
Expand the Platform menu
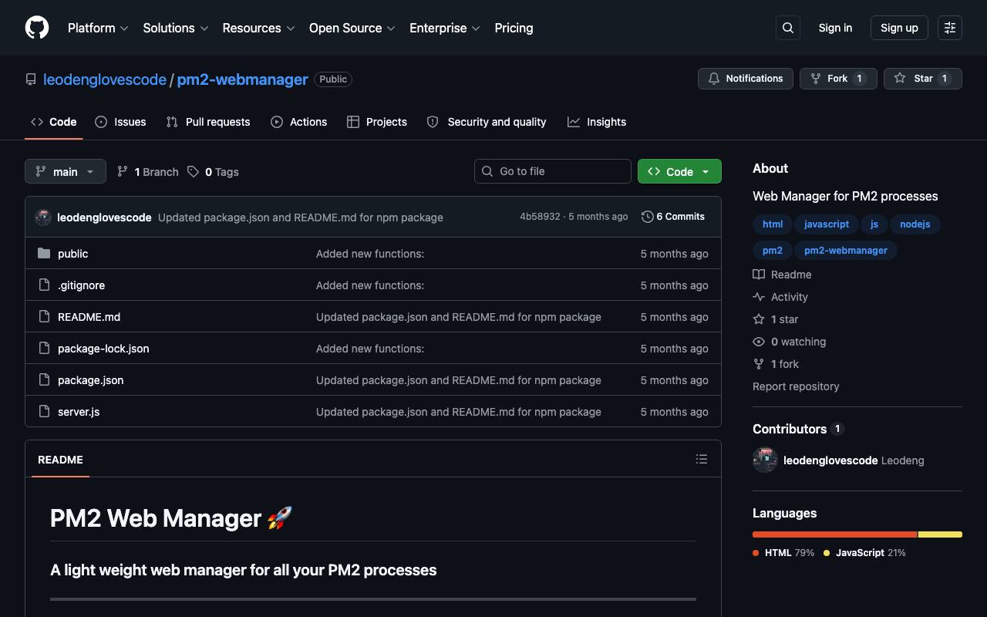98,28
